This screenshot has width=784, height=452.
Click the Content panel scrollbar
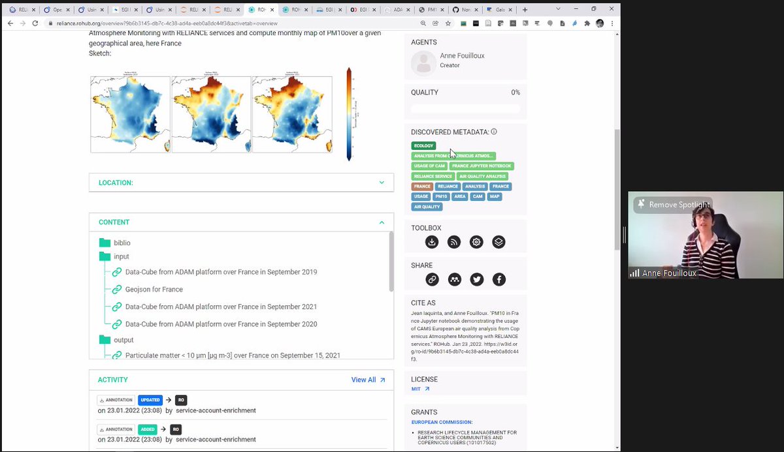point(391,261)
